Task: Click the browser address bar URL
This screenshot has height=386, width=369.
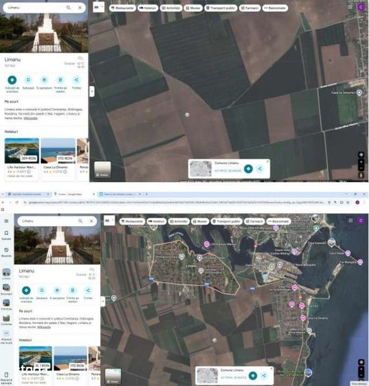Action: 176,202
